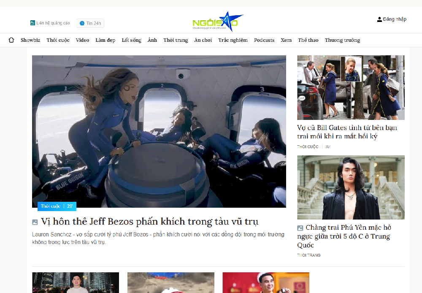Click the advertising contact icon
The height and width of the screenshot is (293, 422).
32,23
